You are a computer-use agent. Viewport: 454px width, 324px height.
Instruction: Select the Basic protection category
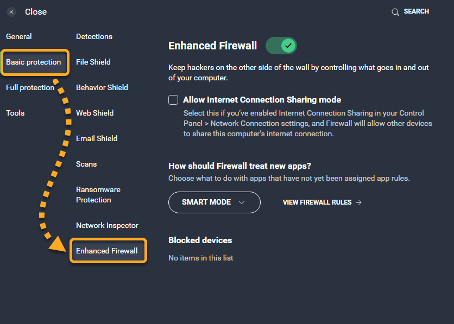[x=34, y=62]
